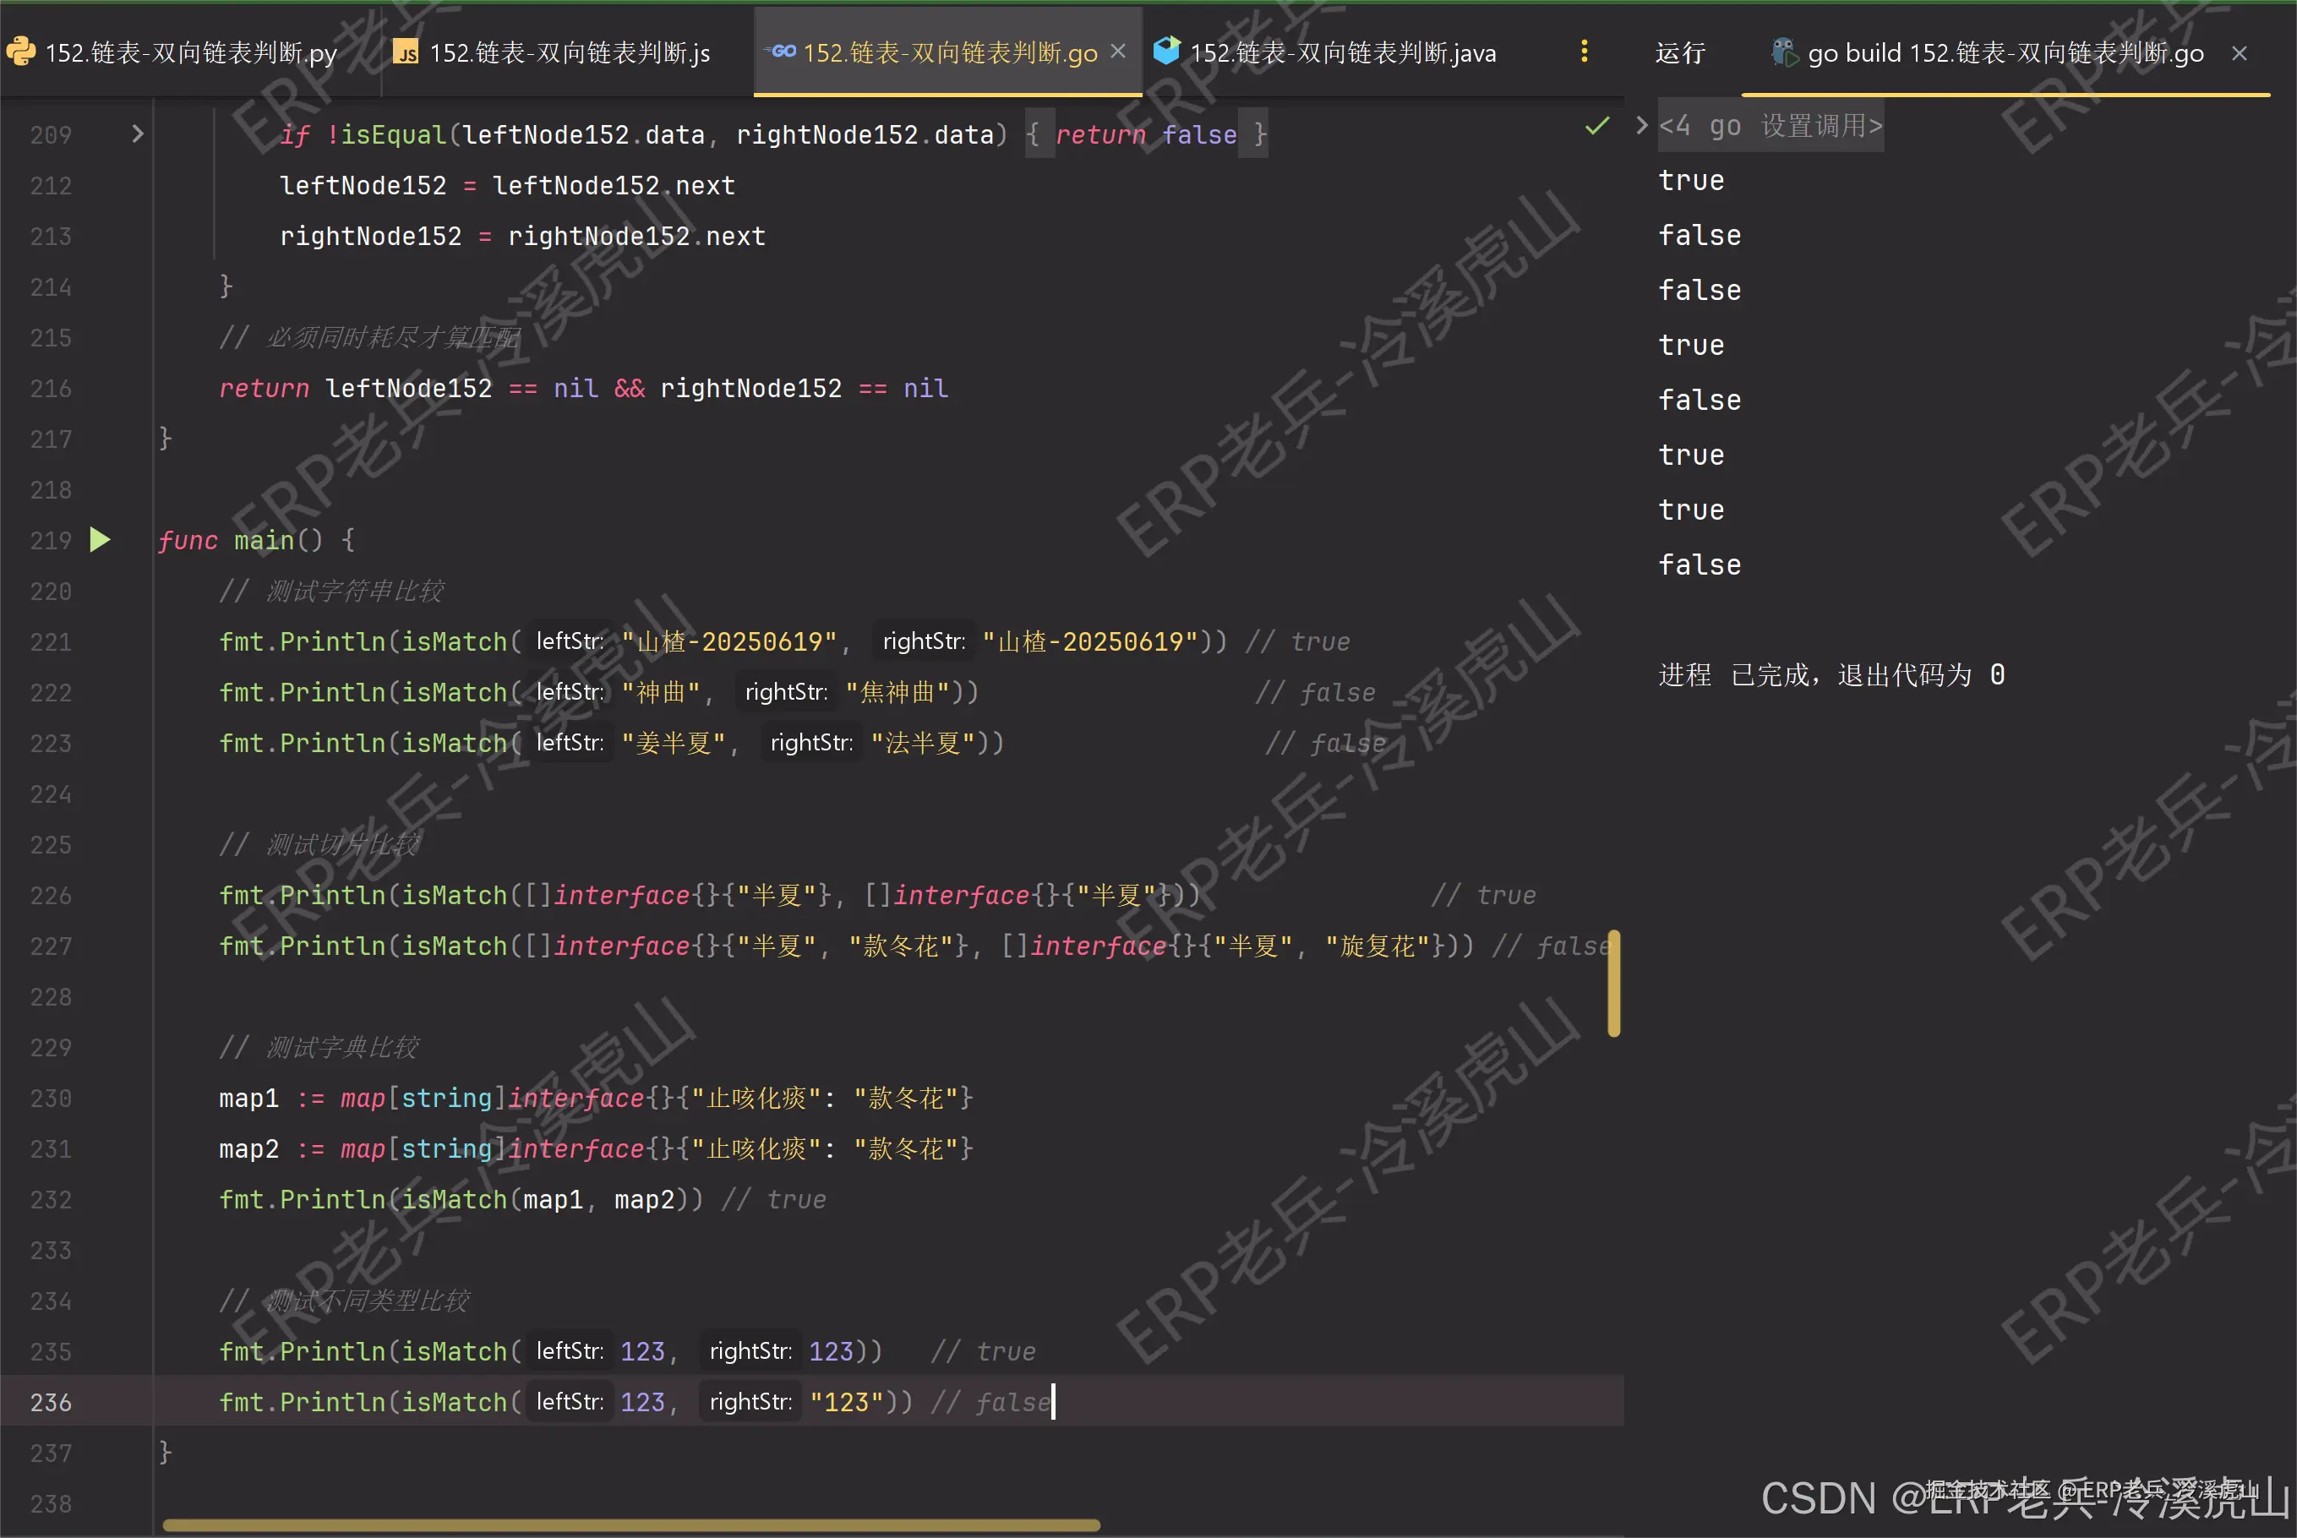This screenshot has height=1538, width=2297.
Task: Click the horizontal scrollbar at editor bottom
Action: click(x=630, y=1525)
